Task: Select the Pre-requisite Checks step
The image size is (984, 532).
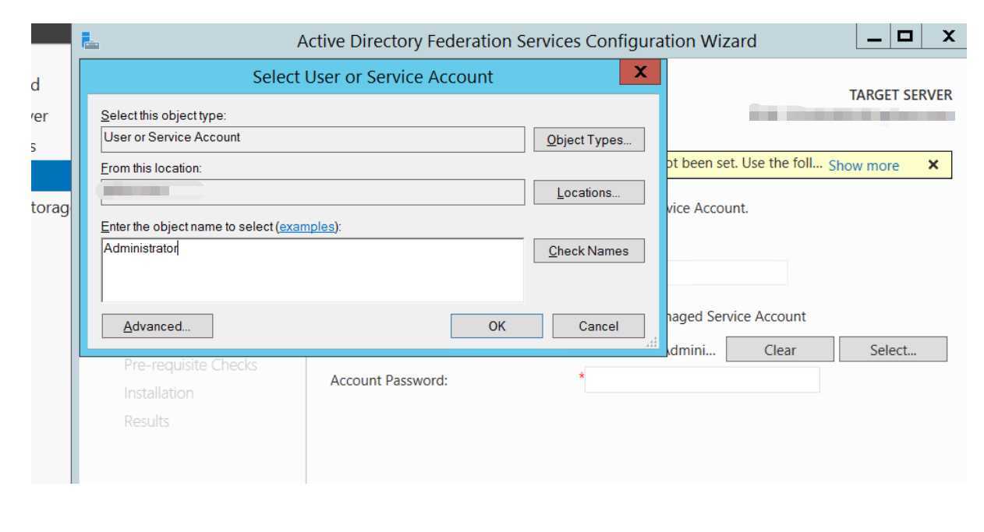Action: 190,365
